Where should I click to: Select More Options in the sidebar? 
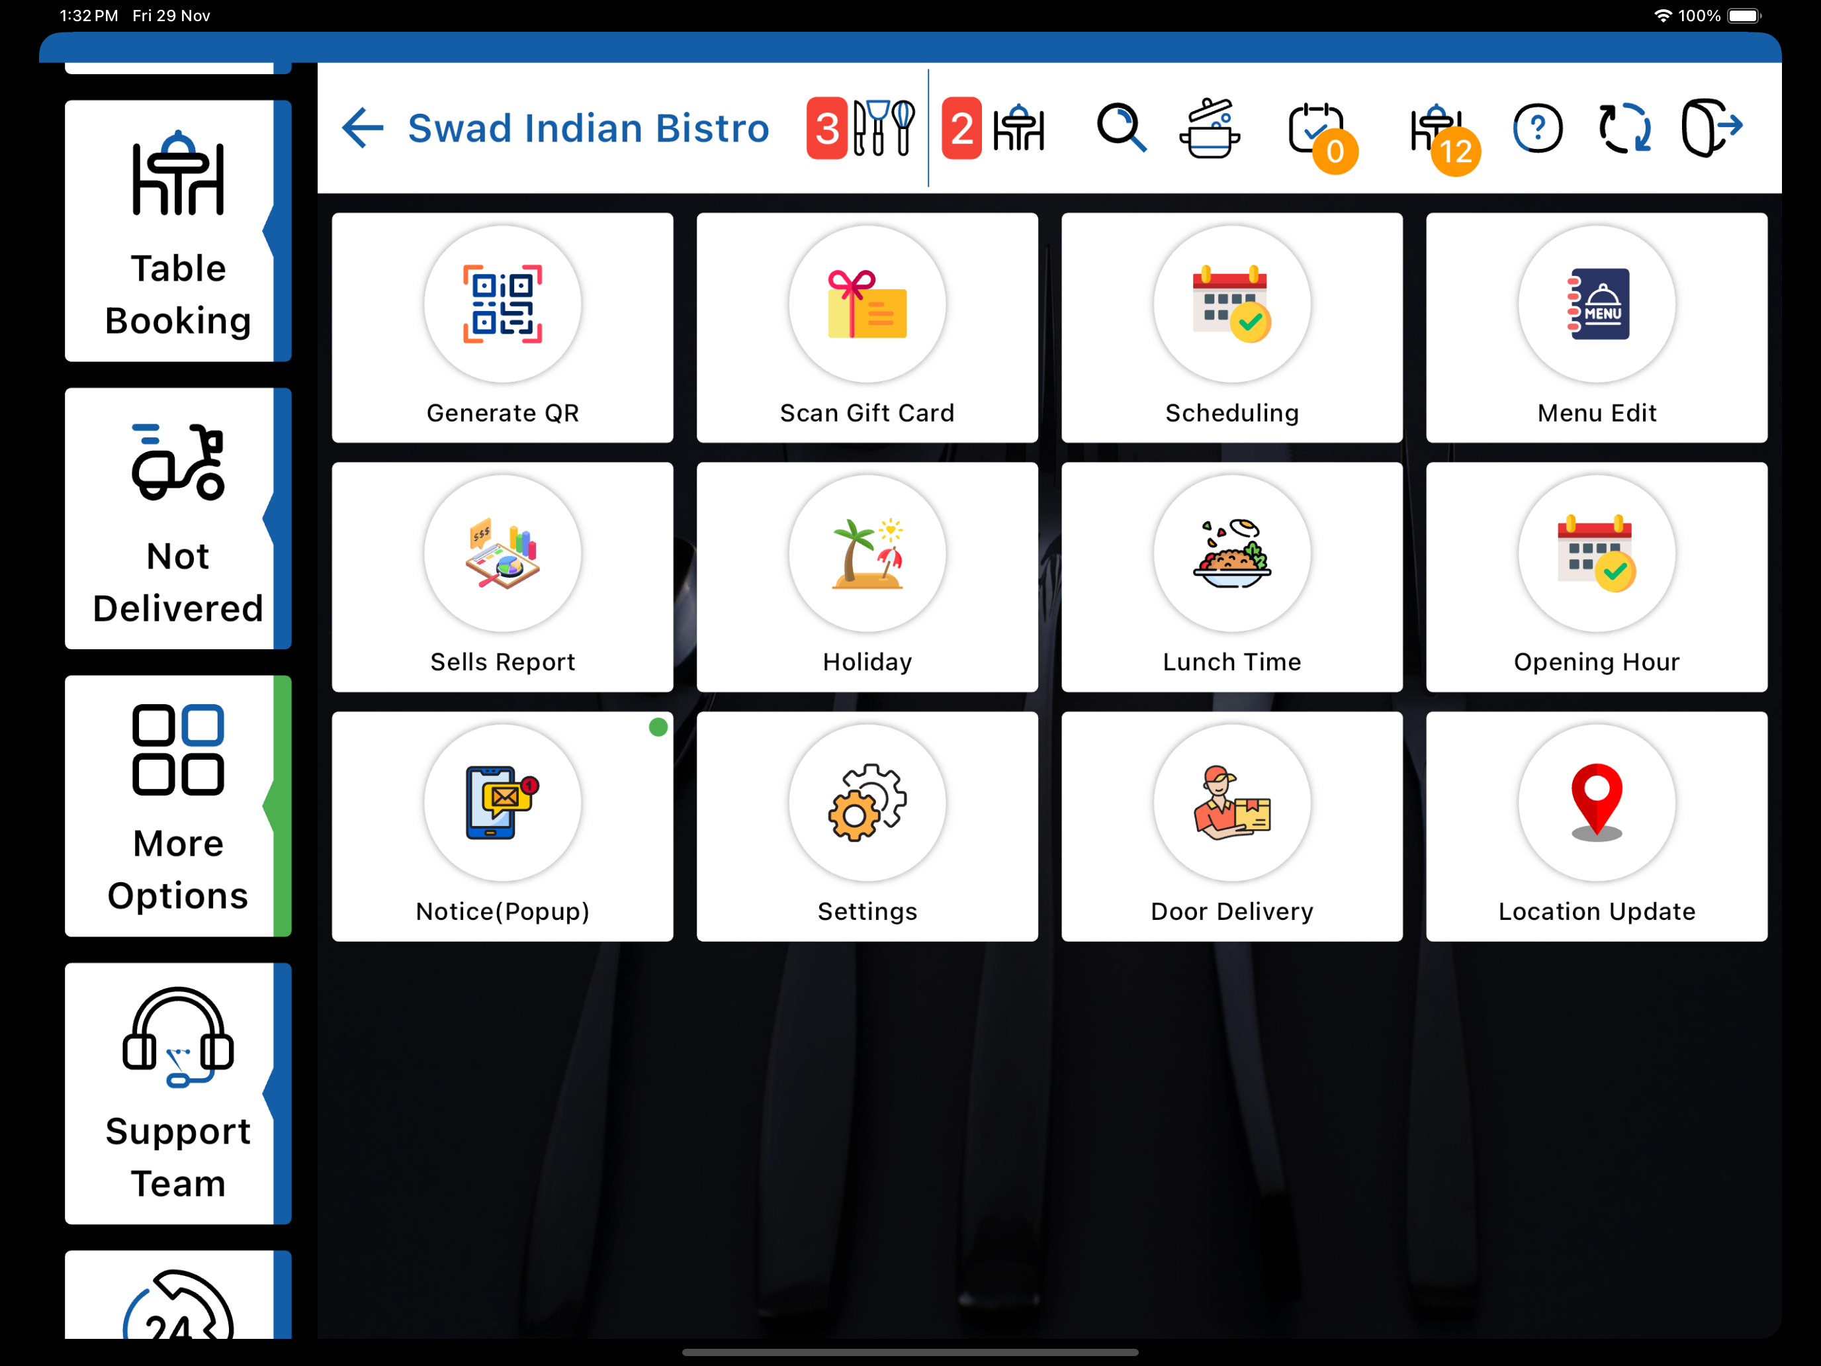pyautogui.click(x=178, y=805)
